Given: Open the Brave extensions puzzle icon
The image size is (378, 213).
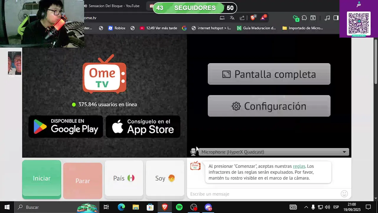Looking at the screenshot, I should [304, 18].
